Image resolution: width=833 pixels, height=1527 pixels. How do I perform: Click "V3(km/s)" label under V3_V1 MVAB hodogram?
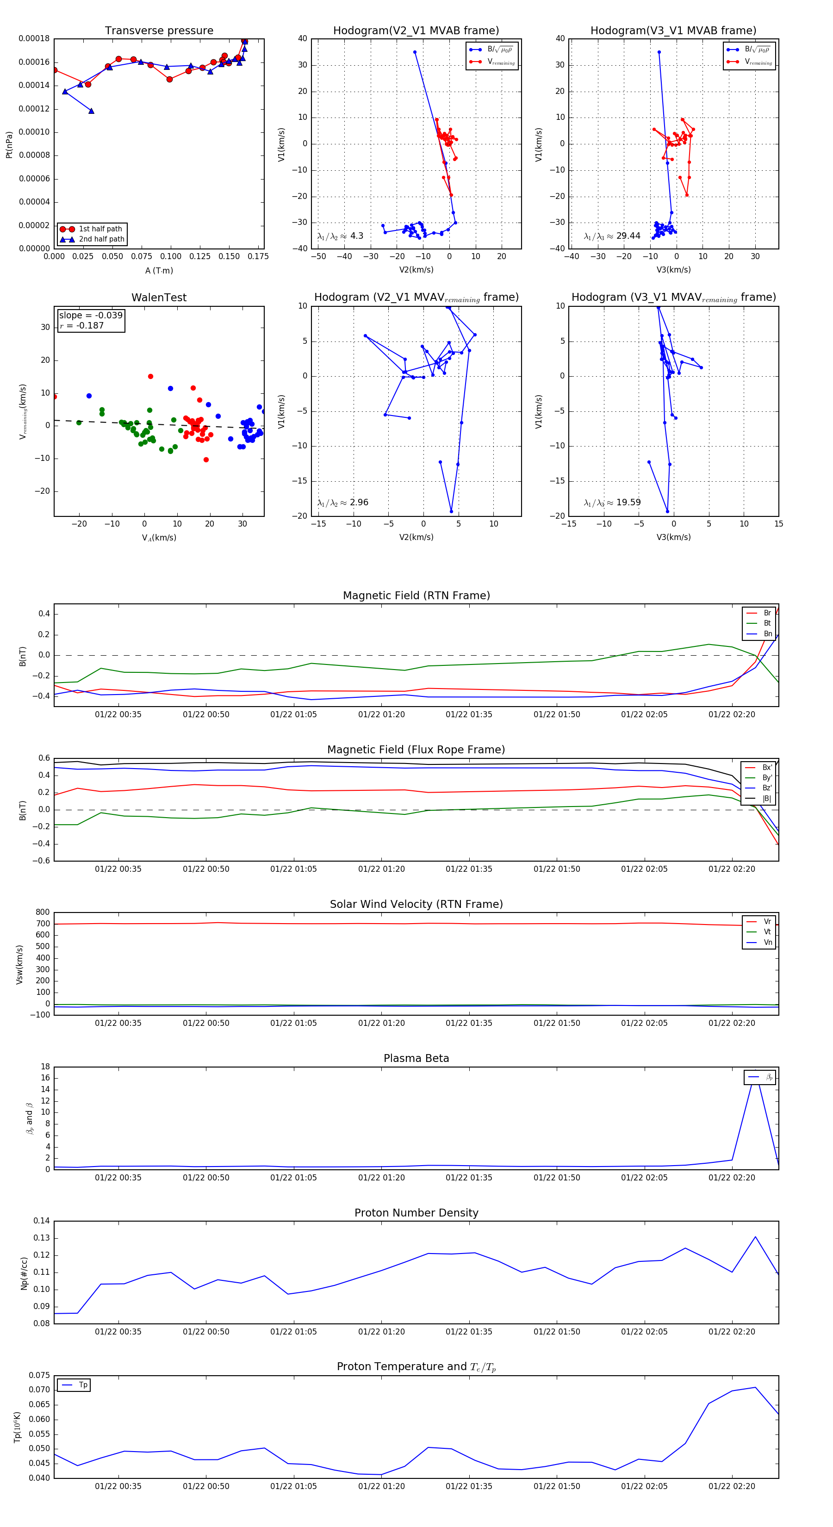[673, 270]
